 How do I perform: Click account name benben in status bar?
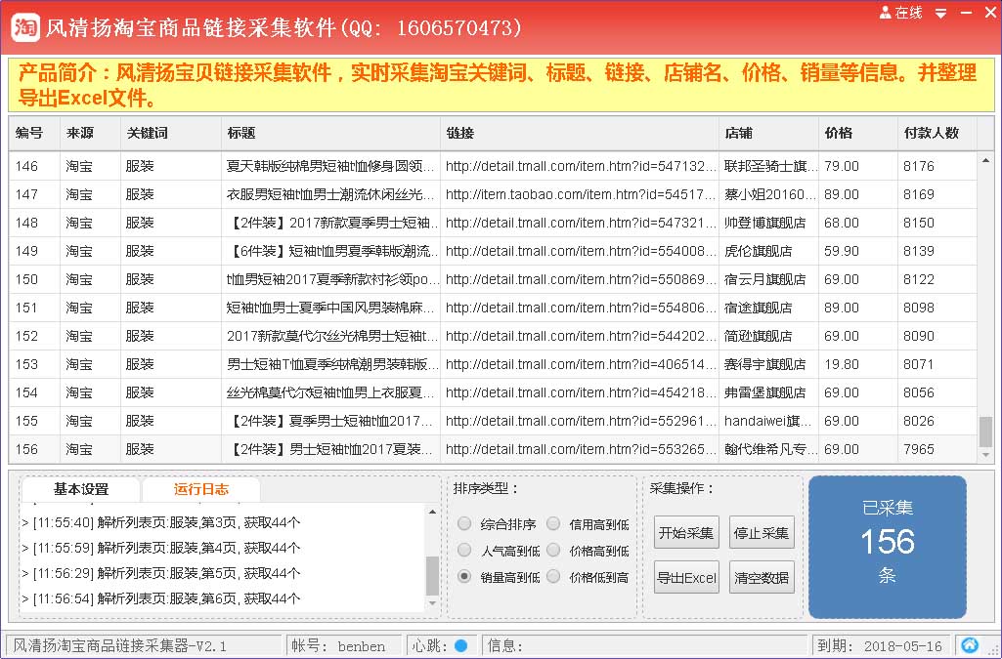tap(362, 646)
